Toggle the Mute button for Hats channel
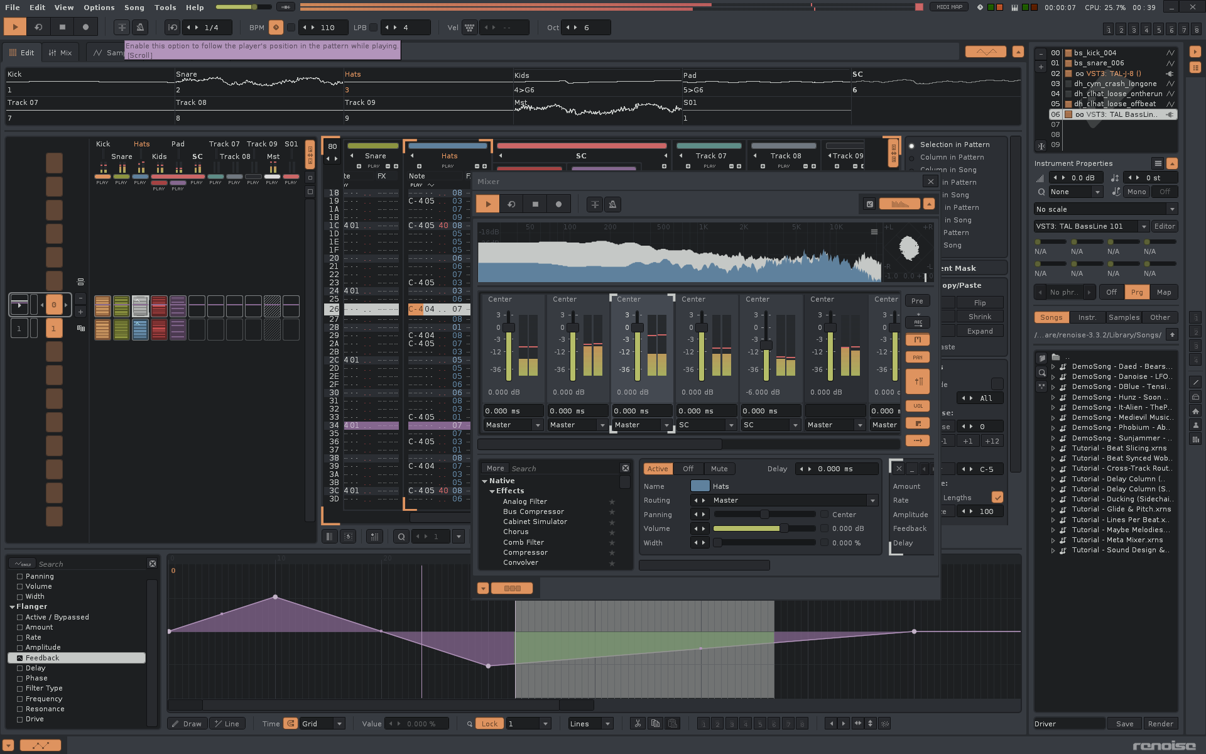This screenshot has height=754, width=1206. (x=719, y=468)
